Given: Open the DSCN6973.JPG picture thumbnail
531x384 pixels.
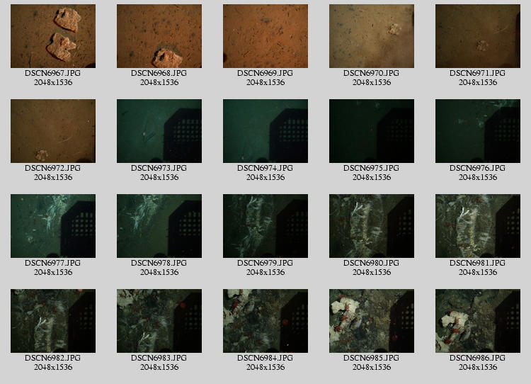Looking at the screenshot, I should tap(159, 131).
